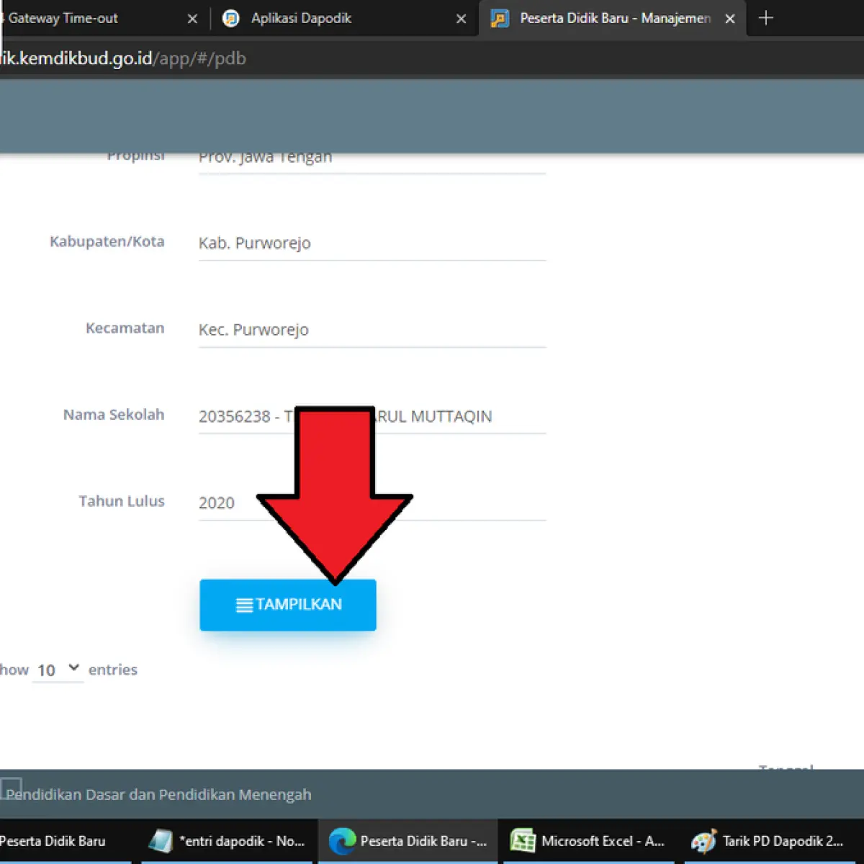The width and height of the screenshot is (864, 864).
Task: Open the Tarik PD Dapodik Paint taskbar item
Action: [x=770, y=841]
